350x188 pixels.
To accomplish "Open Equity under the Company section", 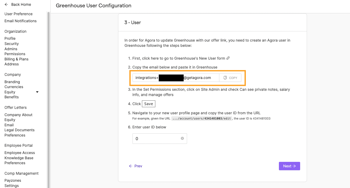I will [x=10, y=92].
